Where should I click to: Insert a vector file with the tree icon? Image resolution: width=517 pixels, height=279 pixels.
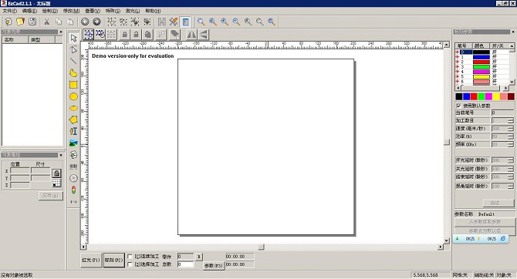pyautogui.click(x=73, y=154)
